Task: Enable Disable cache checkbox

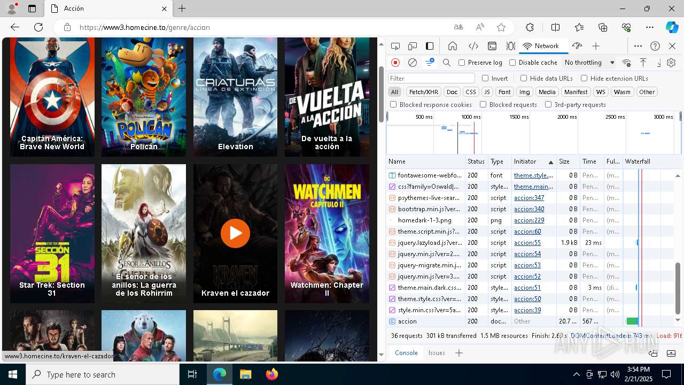Action: point(512,63)
